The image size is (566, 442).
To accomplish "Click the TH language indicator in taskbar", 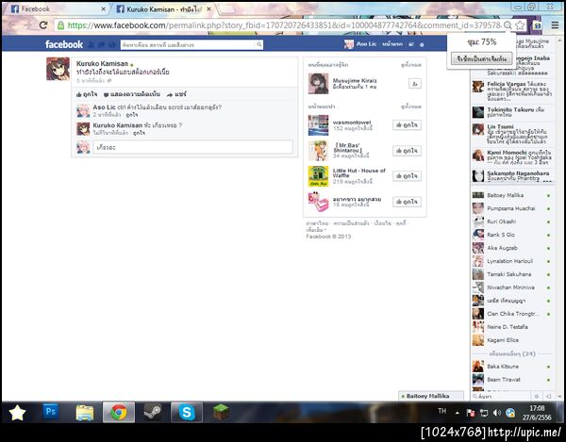I will (441, 411).
